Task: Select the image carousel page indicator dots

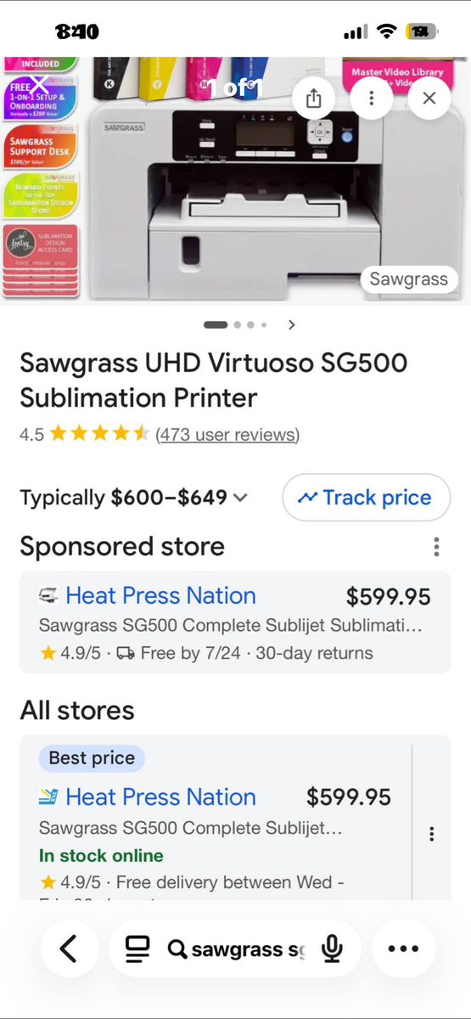Action: 235,324
